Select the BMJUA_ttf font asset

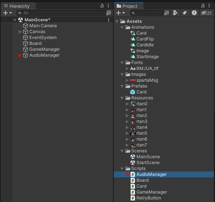click(145, 68)
